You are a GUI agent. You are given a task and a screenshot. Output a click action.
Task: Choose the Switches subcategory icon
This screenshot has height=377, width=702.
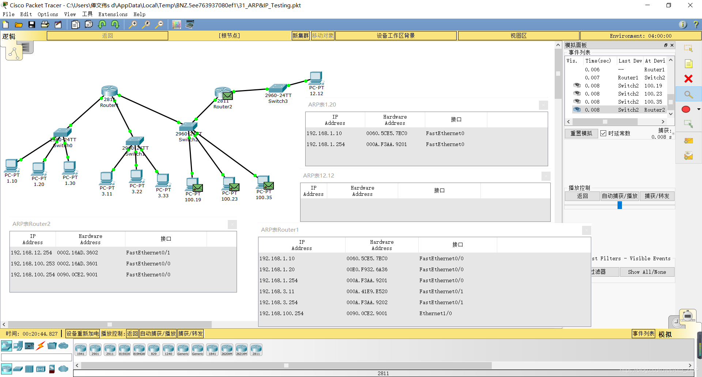18,369
